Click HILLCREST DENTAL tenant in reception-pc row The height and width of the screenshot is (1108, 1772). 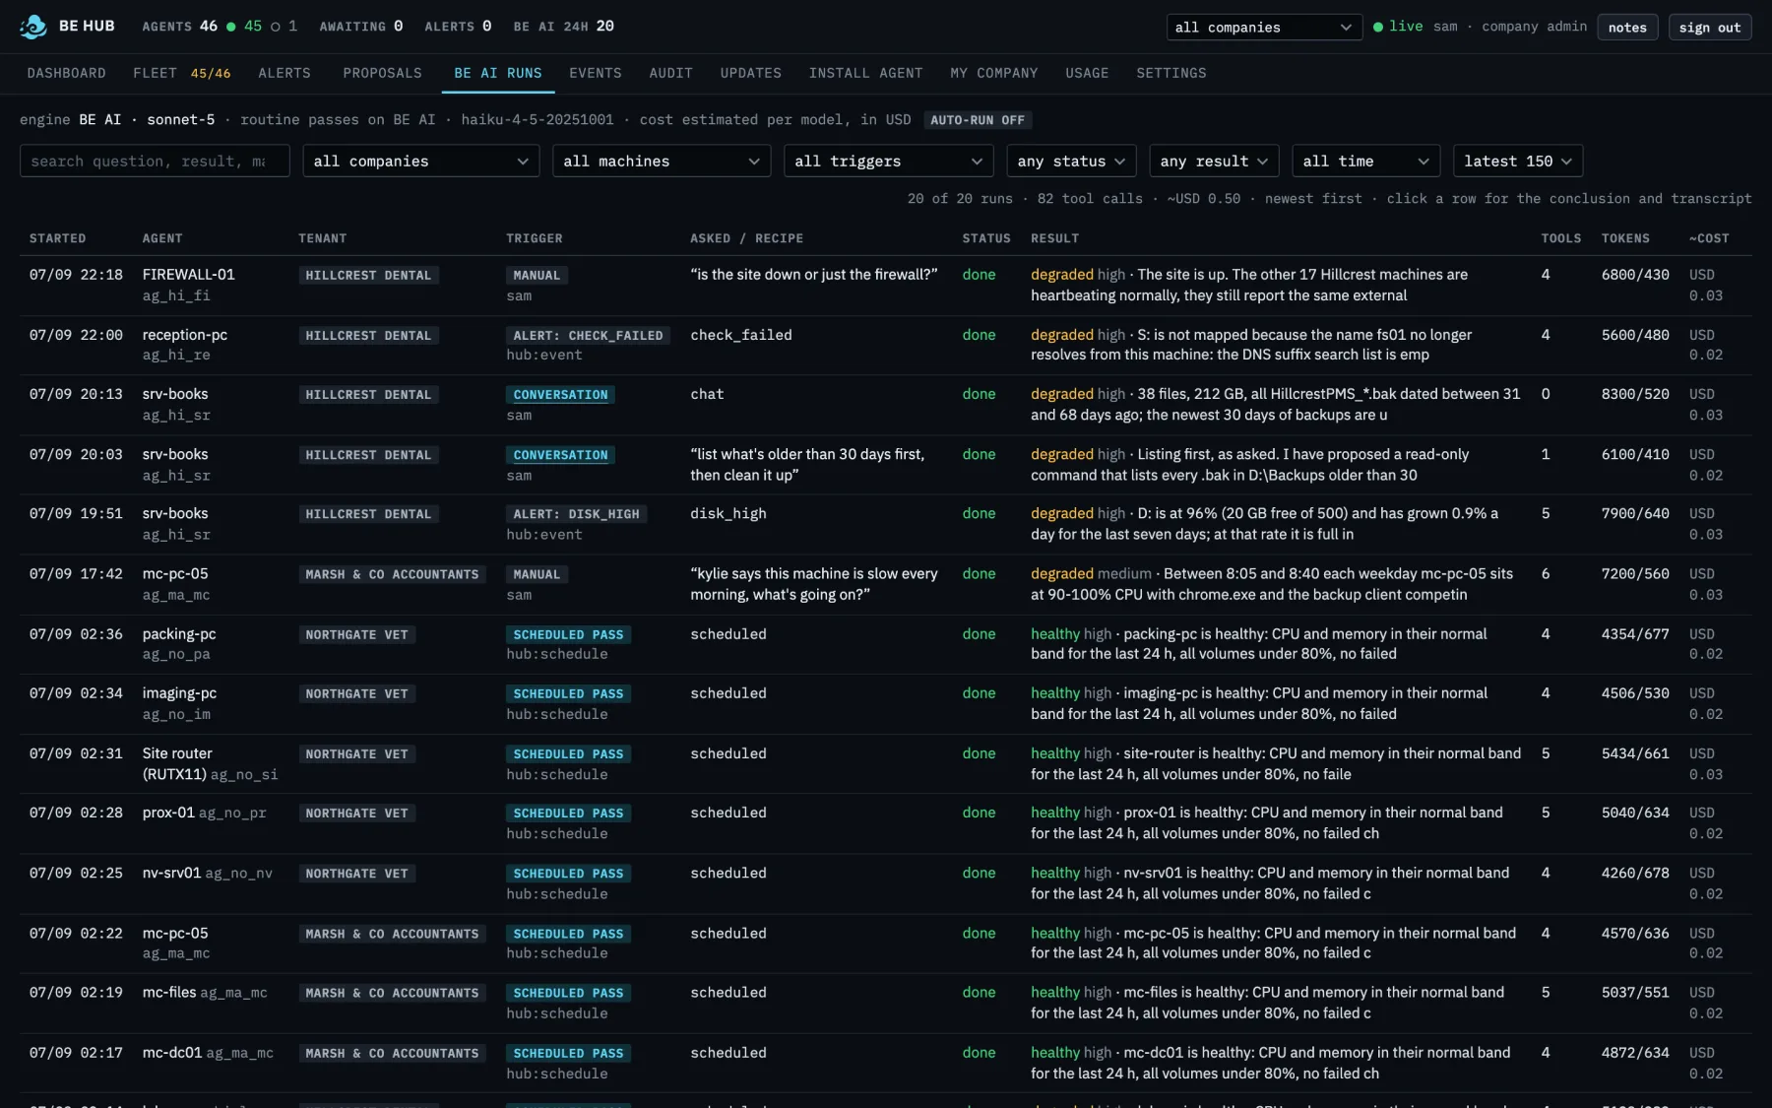[x=368, y=336]
